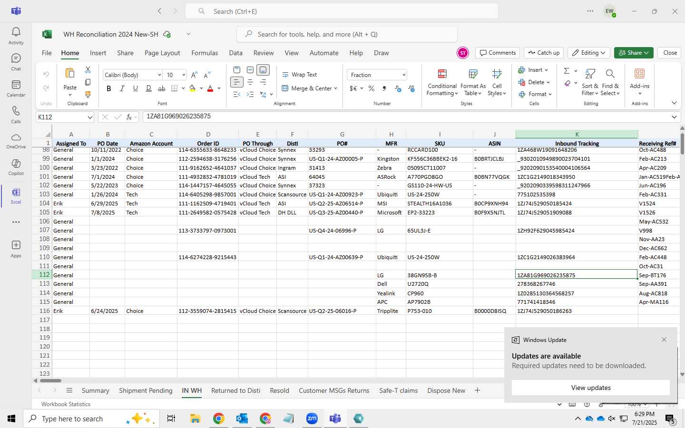685x428 pixels.
Task: Toggle Top Align
Action: (x=237, y=70)
